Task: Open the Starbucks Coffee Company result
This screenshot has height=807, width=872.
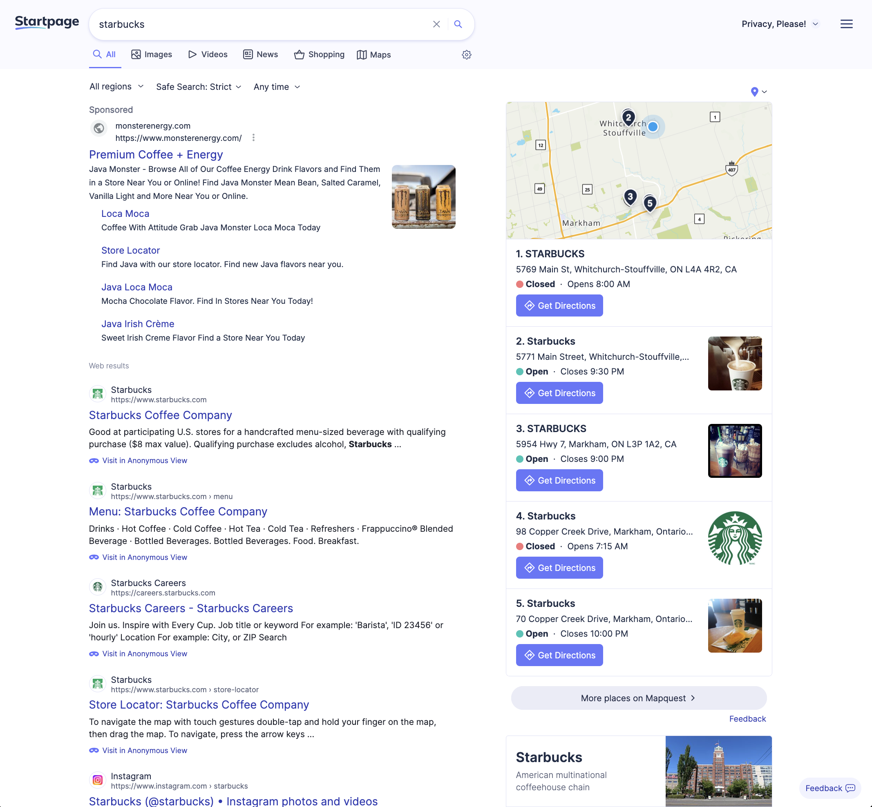Action: click(x=160, y=415)
